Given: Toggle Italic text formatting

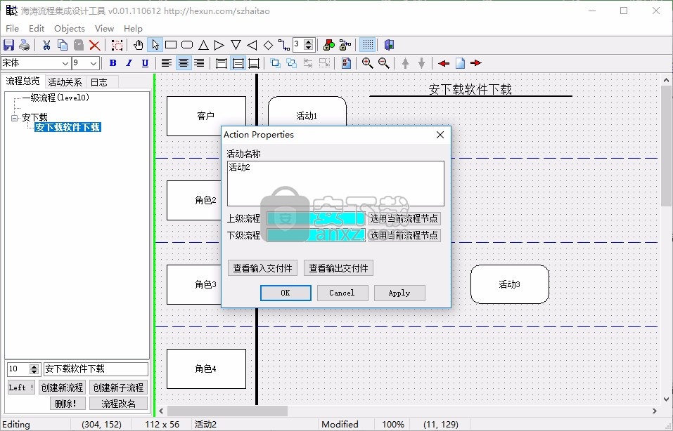Looking at the screenshot, I should (129, 63).
